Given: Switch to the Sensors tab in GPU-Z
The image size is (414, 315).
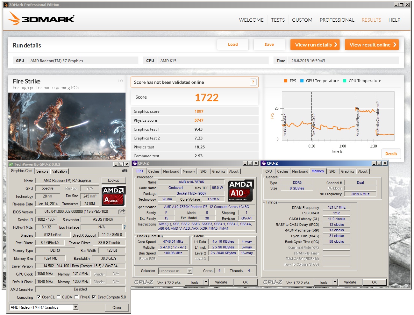Looking at the screenshot, I should click(x=42, y=171).
